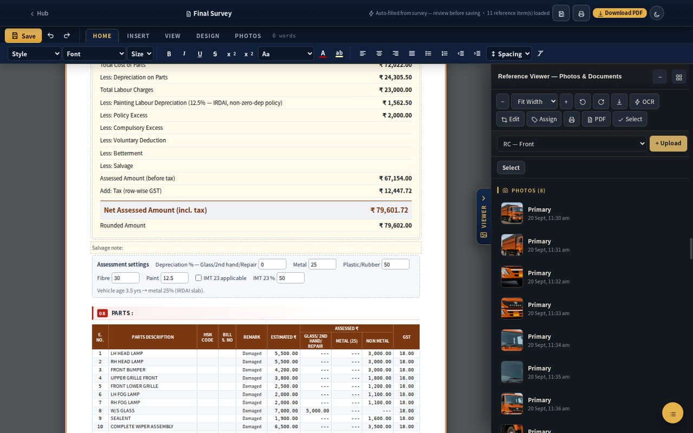The height and width of the screenshot is (433, 693).
Task: Insert a numbered list
Action: point(444,54)
